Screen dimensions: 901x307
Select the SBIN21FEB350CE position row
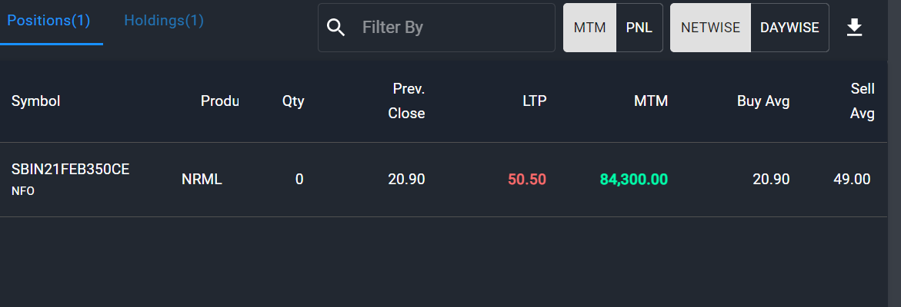(444, 180)
